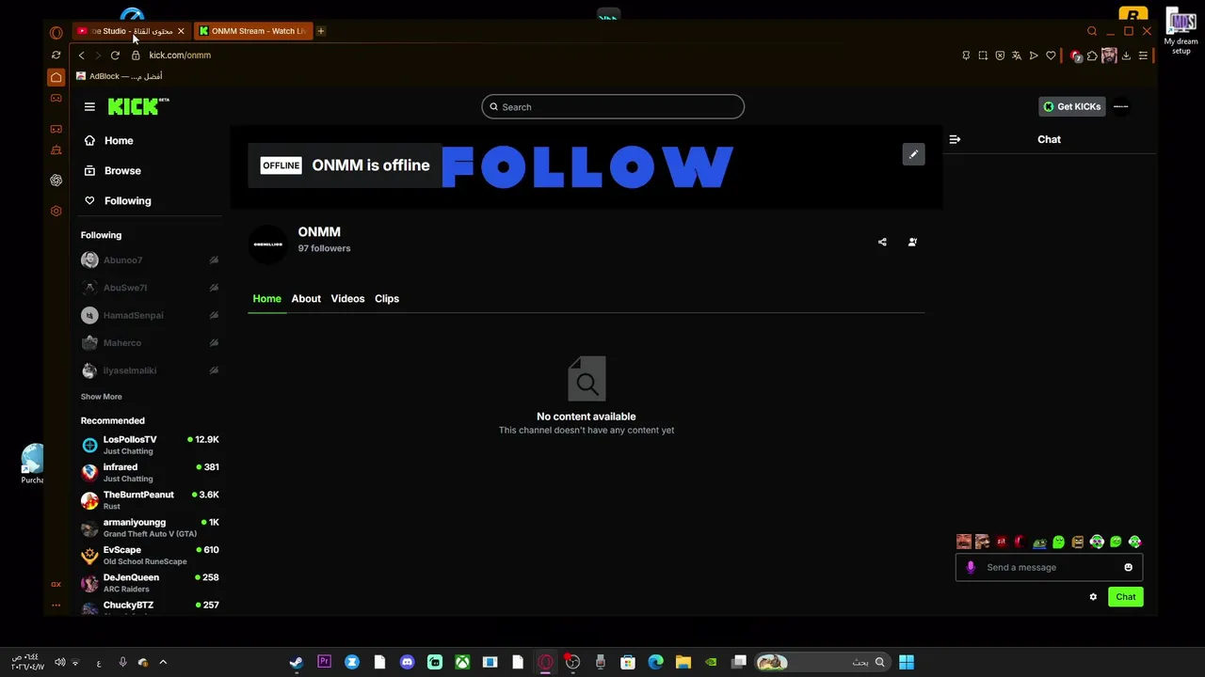Open a new browser tab with the plus
1205x677 pixels.
coord(320,31)
